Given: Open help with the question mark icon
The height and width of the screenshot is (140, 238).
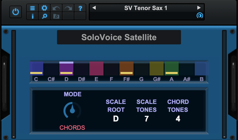Looking at the screenshot, I should click(80, 8).
